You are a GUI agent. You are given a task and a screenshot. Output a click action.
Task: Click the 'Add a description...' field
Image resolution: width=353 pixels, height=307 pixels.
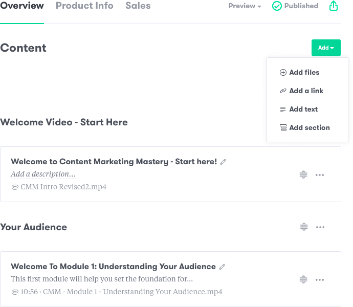tap(43, 174)
